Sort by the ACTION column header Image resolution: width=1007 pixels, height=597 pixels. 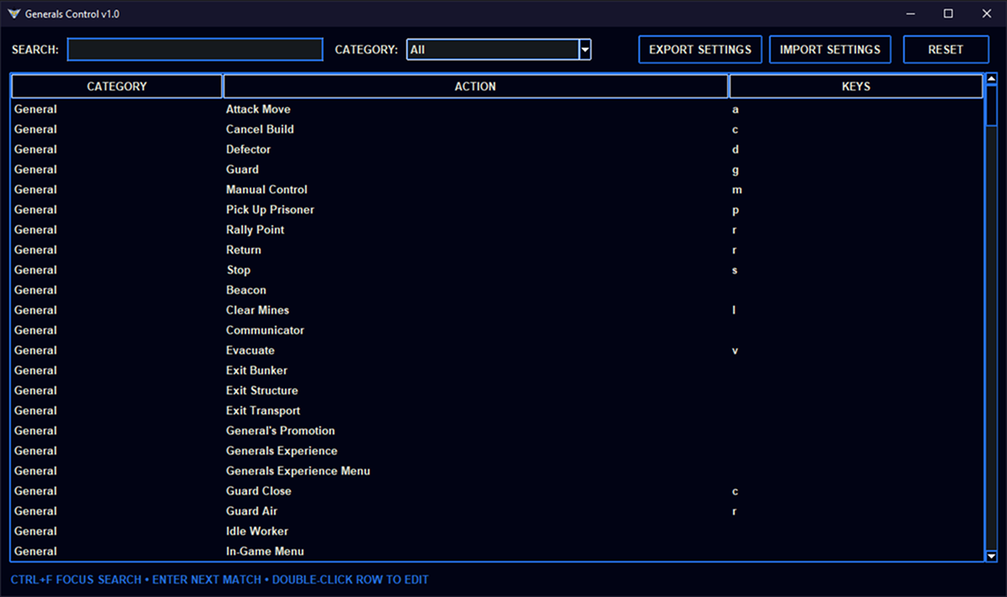475,86
